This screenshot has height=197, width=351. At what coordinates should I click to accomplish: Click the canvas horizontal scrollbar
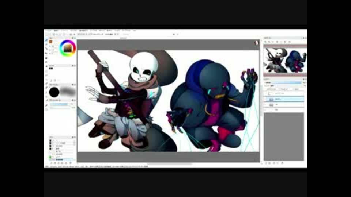click(169, 164)
